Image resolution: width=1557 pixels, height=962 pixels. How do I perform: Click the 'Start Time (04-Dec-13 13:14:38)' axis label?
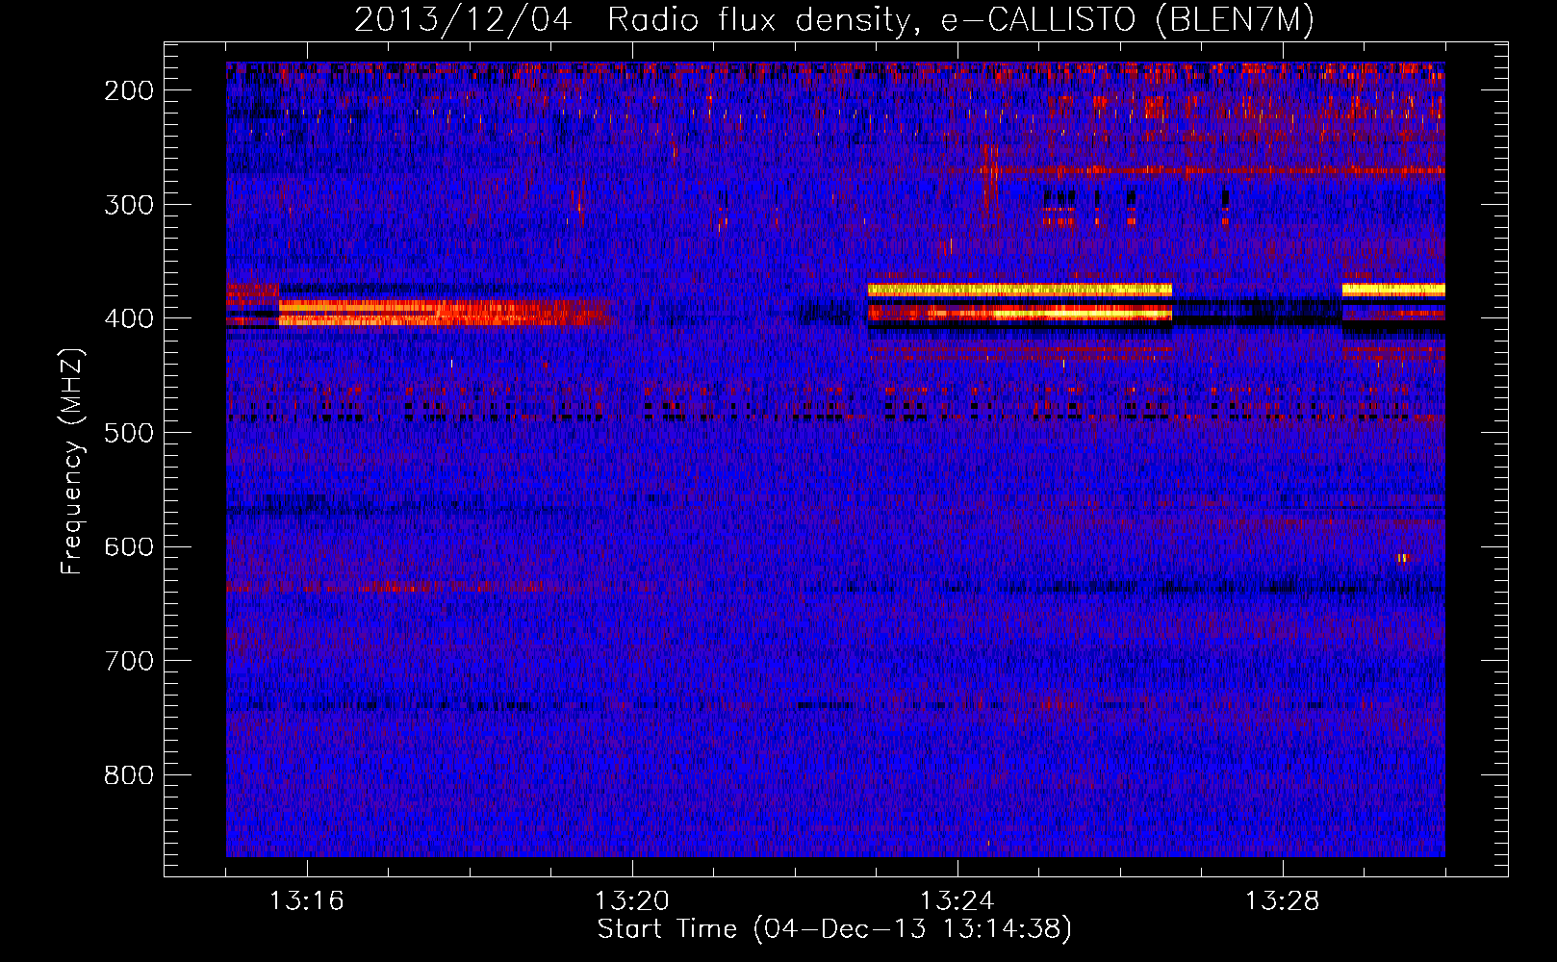834,929
